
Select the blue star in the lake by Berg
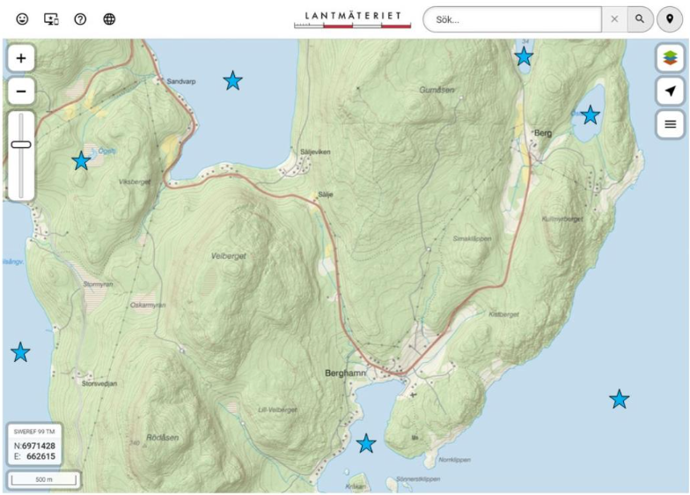(590, 115)
